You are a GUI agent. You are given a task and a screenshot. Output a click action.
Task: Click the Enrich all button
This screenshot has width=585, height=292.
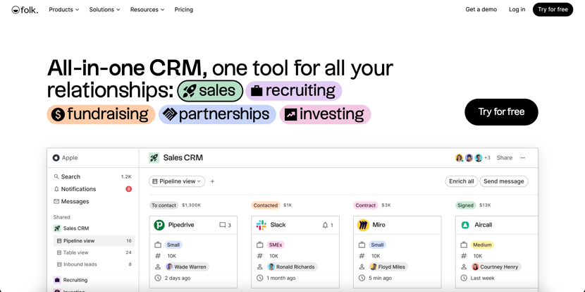(x=462, y=181)
